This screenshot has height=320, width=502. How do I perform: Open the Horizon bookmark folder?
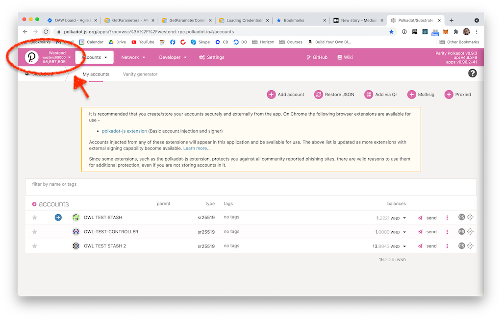263,42
